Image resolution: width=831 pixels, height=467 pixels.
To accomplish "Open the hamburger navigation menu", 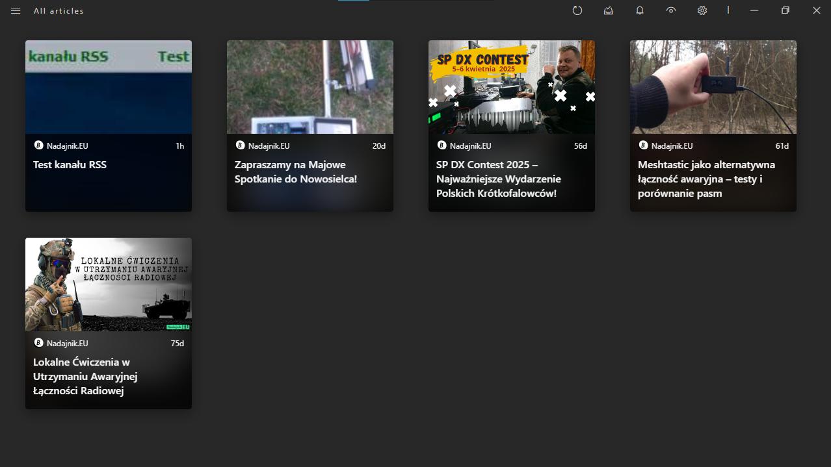I will pyautogui.click(x=16, y=11).
